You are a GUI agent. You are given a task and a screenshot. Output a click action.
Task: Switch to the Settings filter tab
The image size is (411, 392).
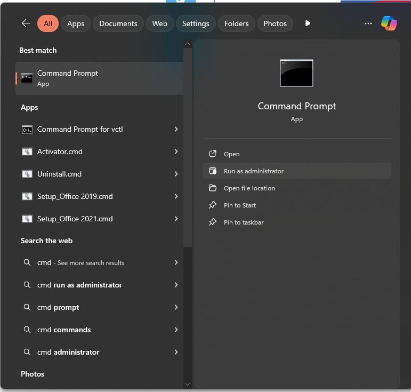(196, 23)
